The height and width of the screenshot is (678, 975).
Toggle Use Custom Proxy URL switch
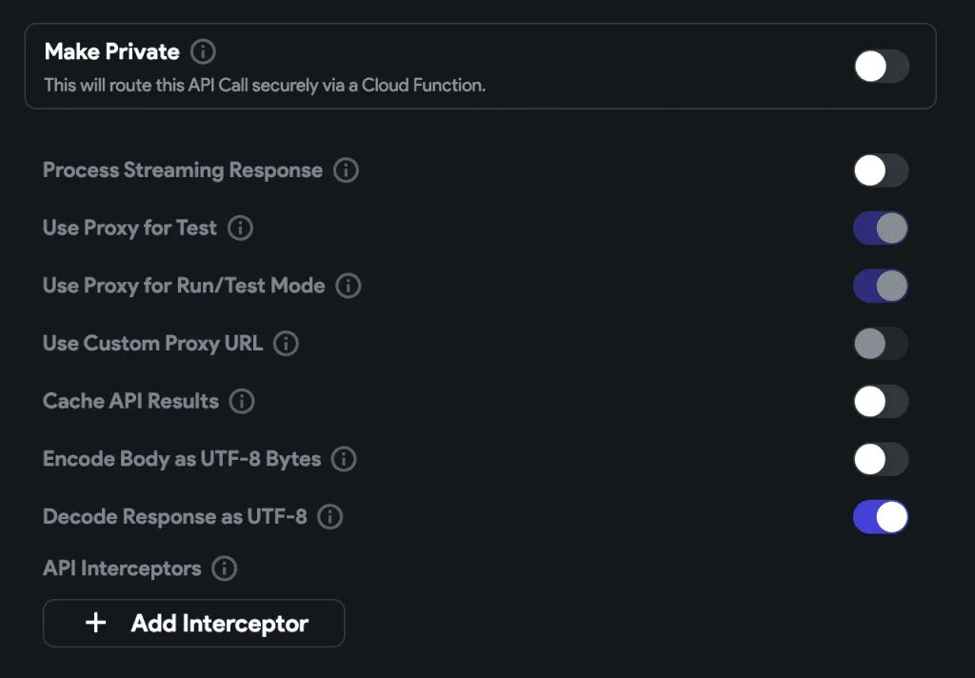pyautogui.click(x=881, y=344)
